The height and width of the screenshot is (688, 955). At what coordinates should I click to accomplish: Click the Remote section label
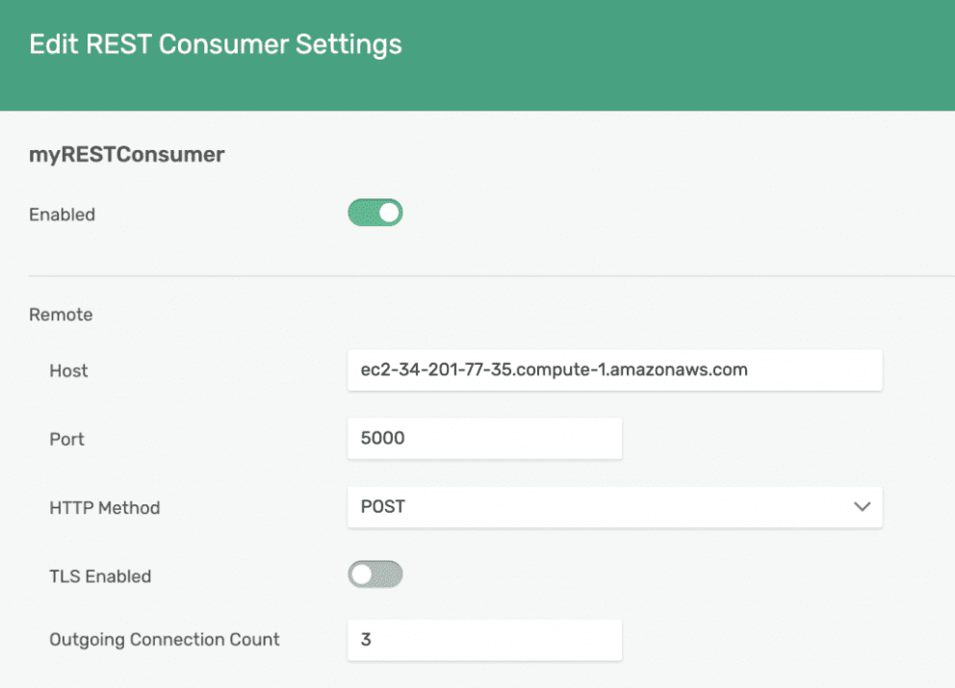point(61,314)
